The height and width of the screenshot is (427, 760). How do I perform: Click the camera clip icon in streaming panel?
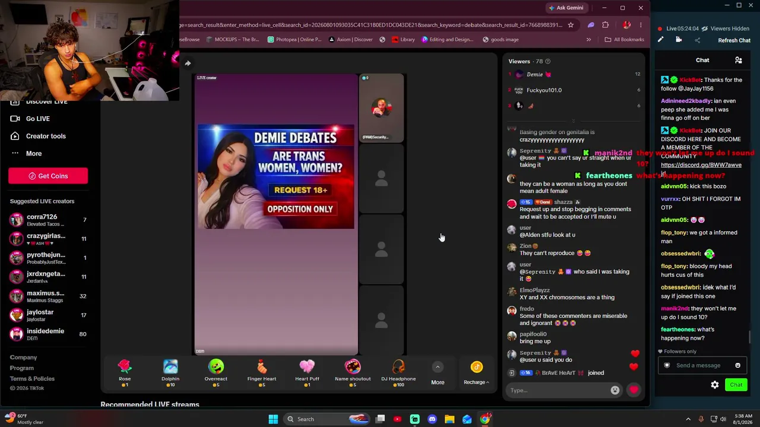pyautogui.click(x=679, y=40)
